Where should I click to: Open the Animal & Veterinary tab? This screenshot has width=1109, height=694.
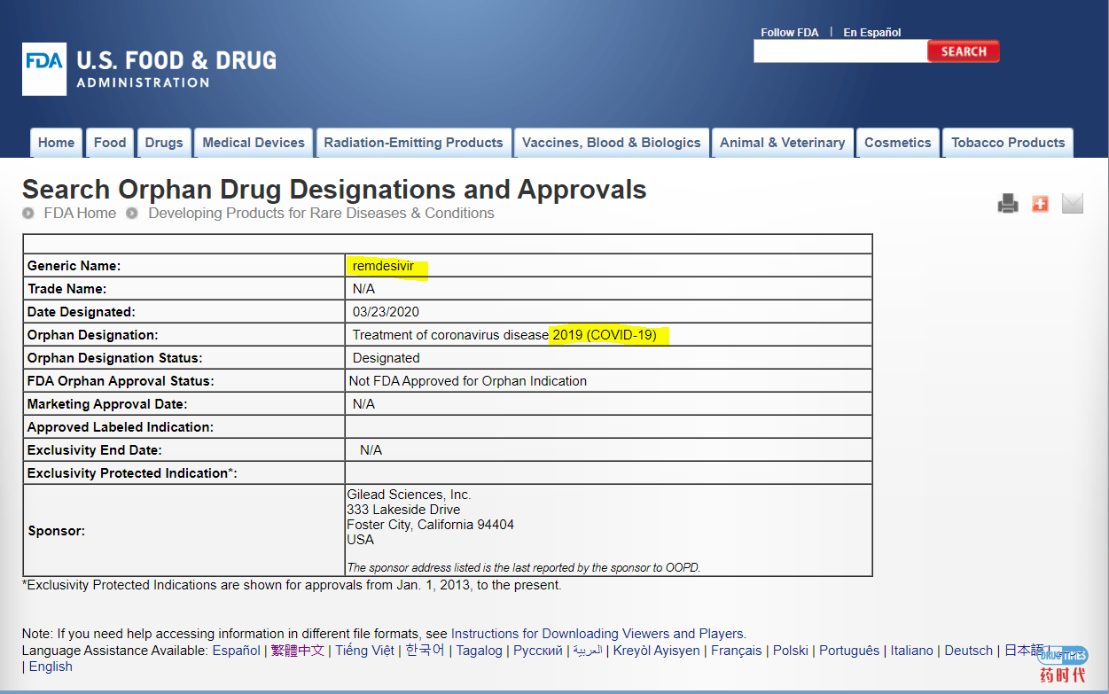click(x=782, y=143)
